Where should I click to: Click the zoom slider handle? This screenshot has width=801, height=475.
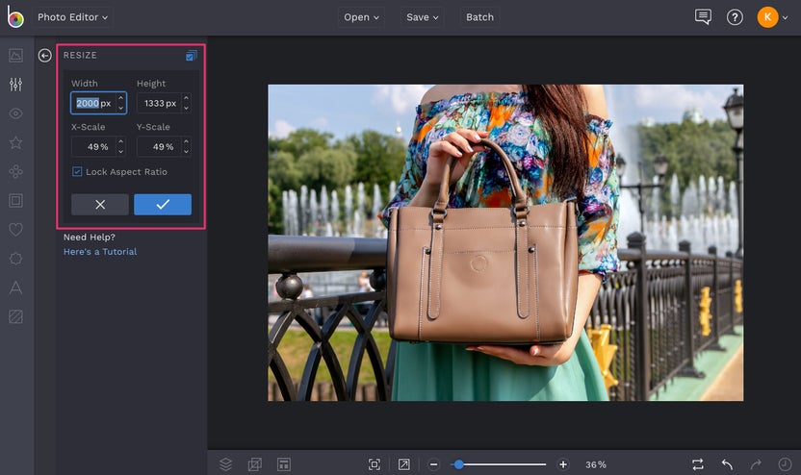point(458,464)
